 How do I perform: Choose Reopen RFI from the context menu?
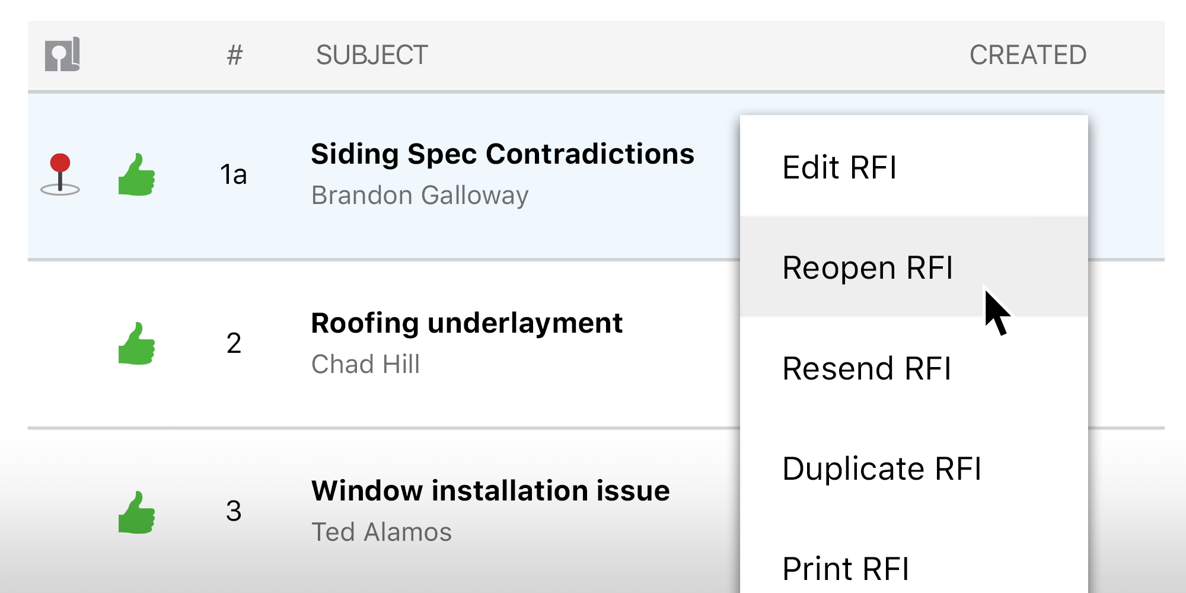(x=868, y=267)
